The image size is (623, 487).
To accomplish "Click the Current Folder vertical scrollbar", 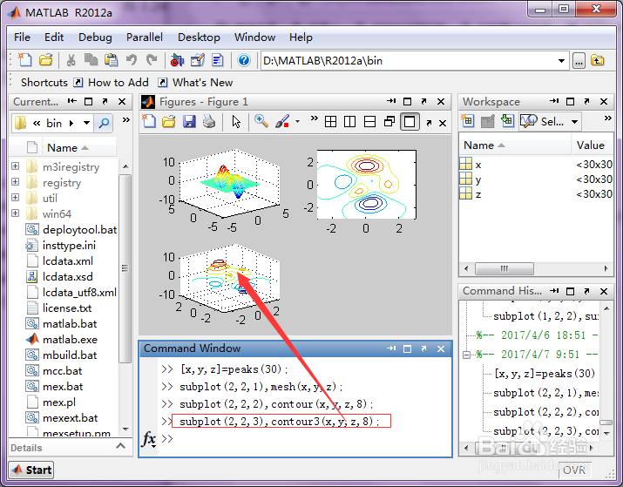I will point(125,268).
